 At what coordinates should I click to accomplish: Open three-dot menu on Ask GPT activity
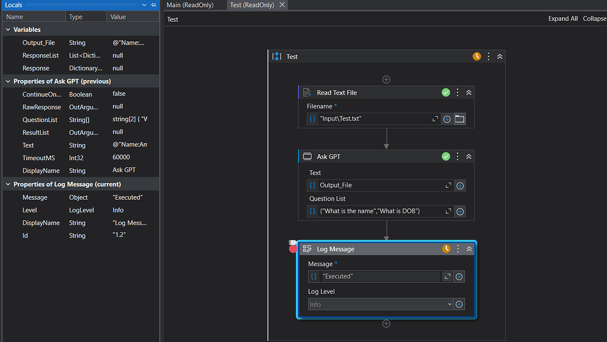tap(458, 156)
